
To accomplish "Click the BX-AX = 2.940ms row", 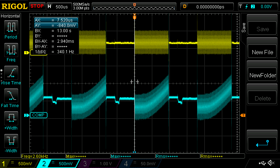I will click(x=56, y=41).
